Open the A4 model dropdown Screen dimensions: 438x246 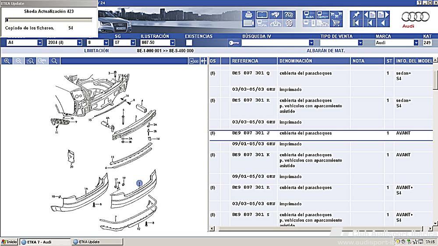pos(40,42)
